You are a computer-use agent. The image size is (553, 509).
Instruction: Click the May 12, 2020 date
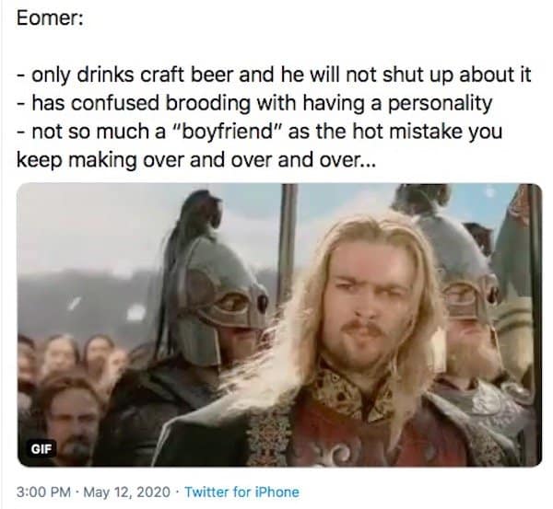(135, 492)
